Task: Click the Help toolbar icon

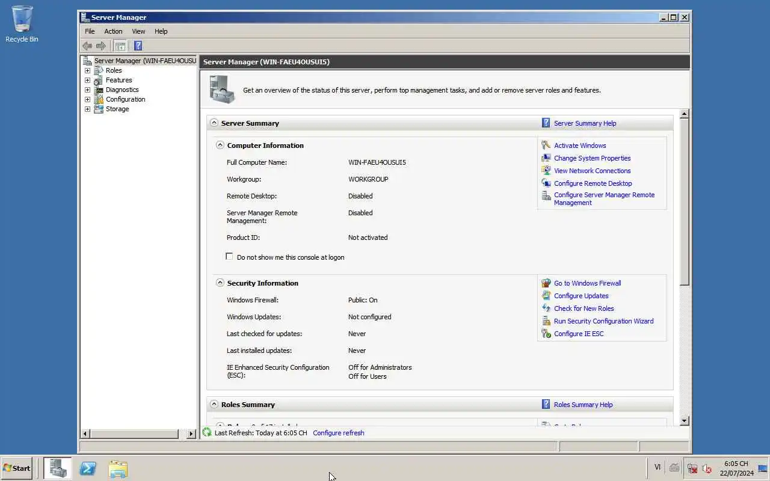Action: [138, 46]
